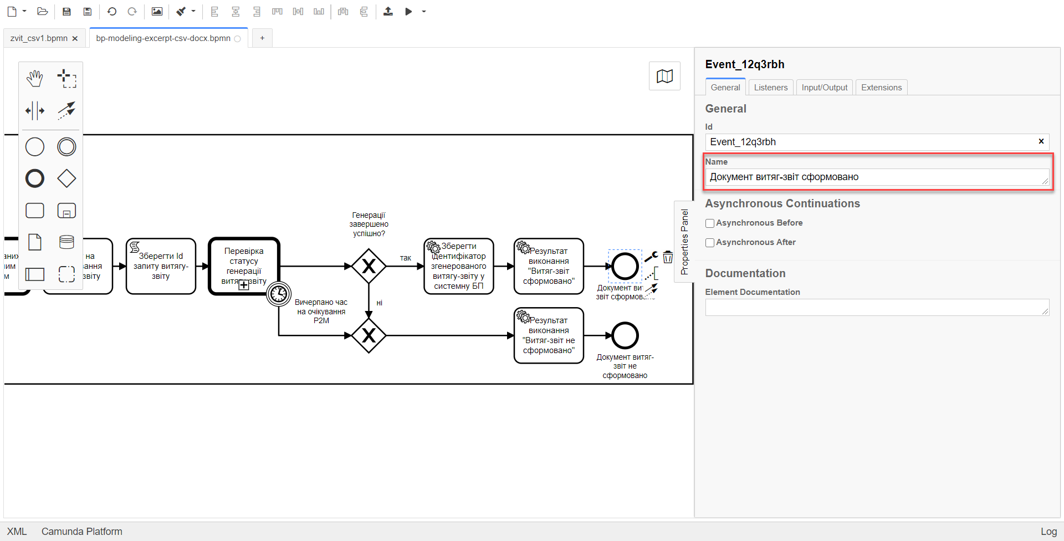Delete the selected end event with trash icon
The width and height of the screenshot is (1064, 541).
click(668, 257)
